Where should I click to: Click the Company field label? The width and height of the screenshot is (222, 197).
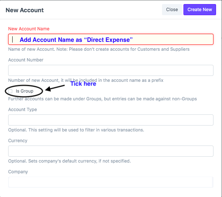pos(18,172)
